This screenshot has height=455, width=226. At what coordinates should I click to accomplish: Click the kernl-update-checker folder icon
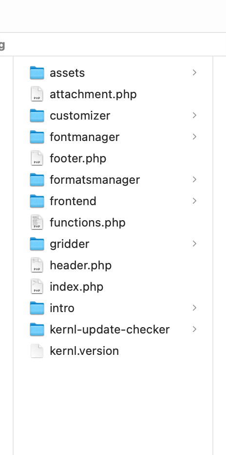click(37, 330)
